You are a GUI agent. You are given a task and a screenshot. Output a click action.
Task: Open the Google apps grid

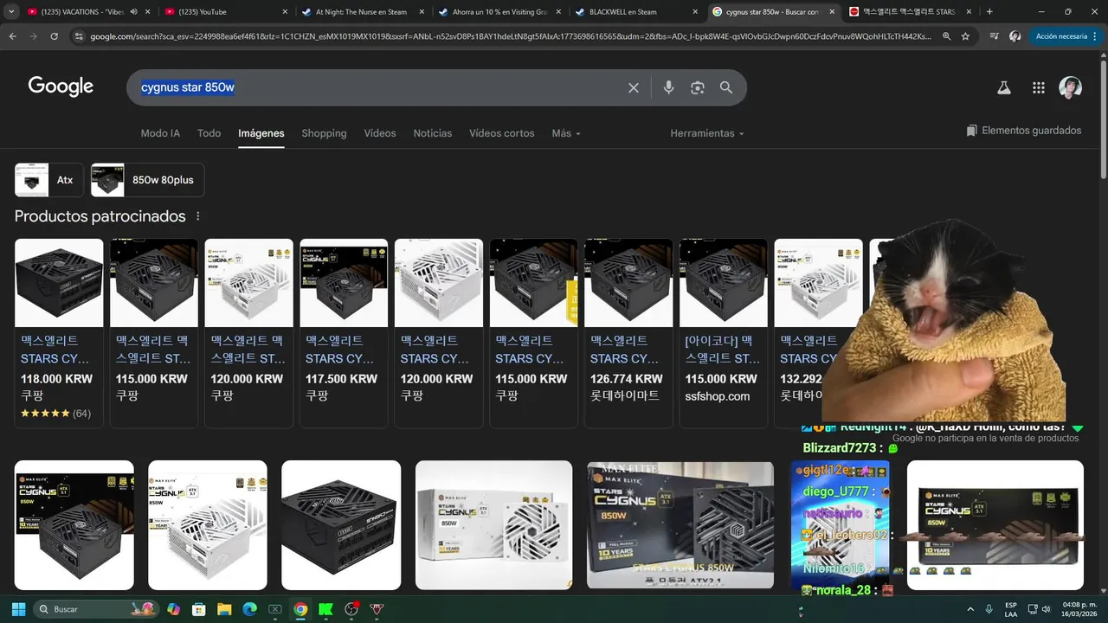(1039, 87)
